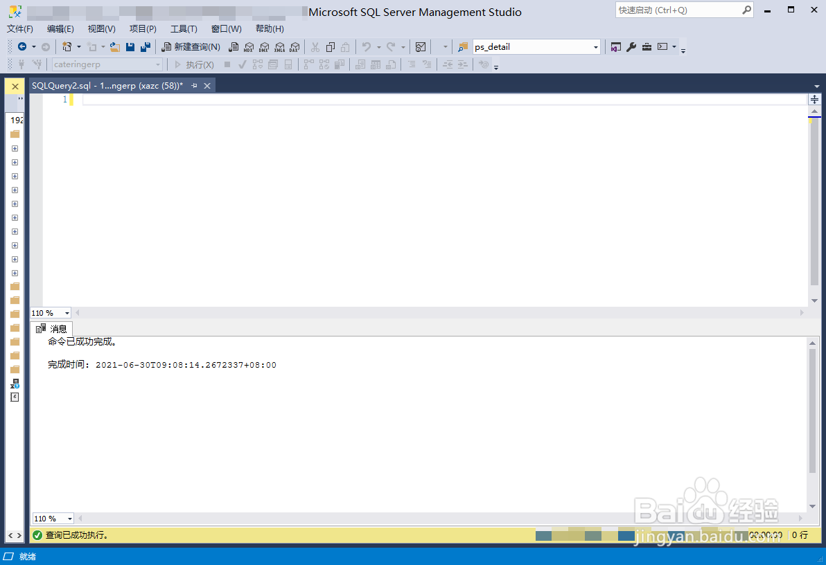Open the 编辑(E) menu
The width and height of the screenshot is (826, 565).
60,29
